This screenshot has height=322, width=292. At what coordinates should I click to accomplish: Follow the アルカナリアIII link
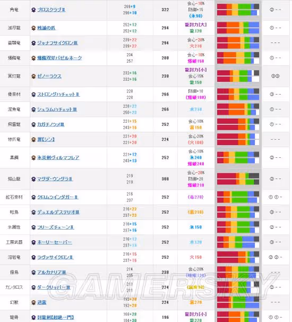pyautogui.click(x=51, y=272)
